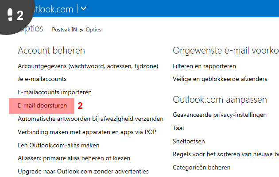The height and width of the screenshot is (177, 279).
Task: Open Categorieën beheren
Action: [x=201, y=168]
